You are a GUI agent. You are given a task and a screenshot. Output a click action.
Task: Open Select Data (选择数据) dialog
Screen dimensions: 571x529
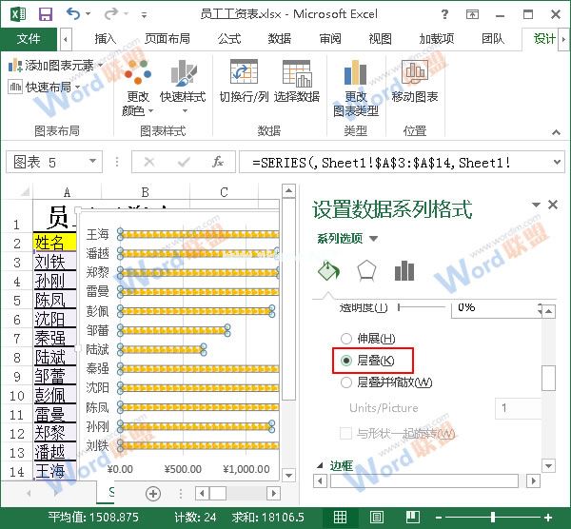[296, 76]
